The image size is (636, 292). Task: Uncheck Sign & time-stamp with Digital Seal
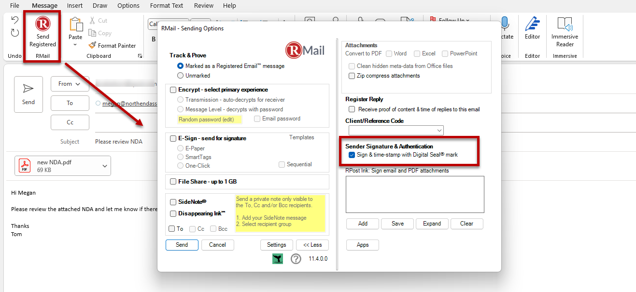tap(352, 155)
